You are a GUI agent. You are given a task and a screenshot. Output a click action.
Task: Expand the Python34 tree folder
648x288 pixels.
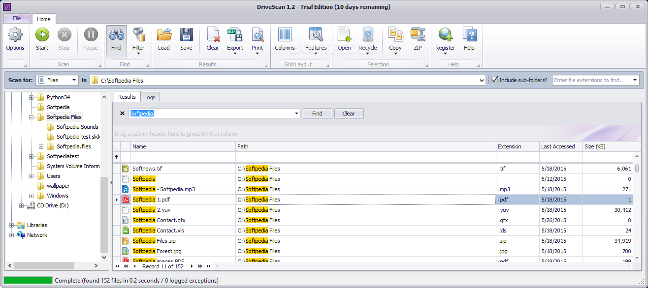[x=31, y=97]
